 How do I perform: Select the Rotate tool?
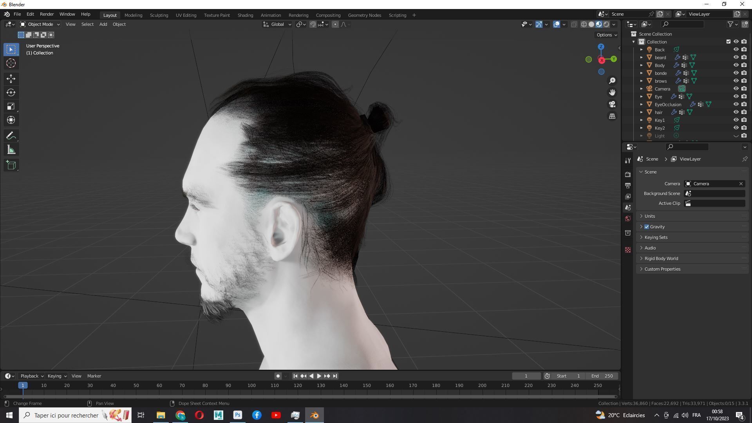pyautogui.click(x=11, y=92)
